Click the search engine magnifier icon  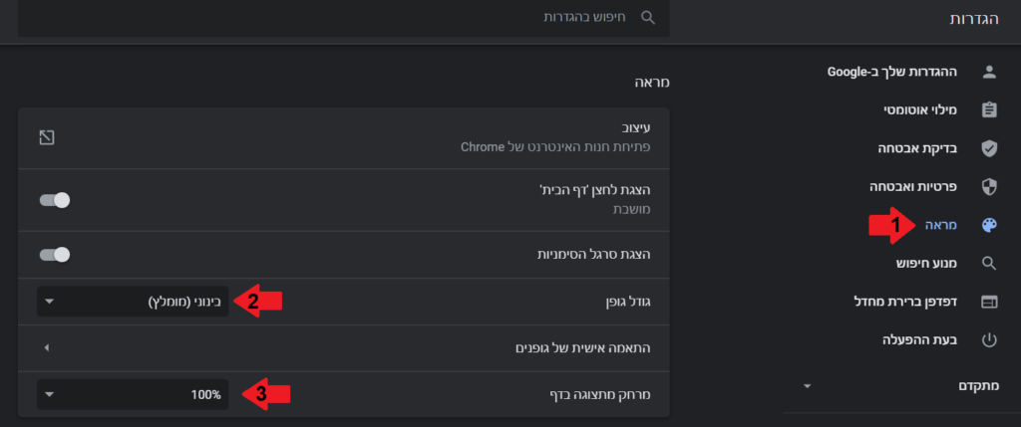[989, 263]
